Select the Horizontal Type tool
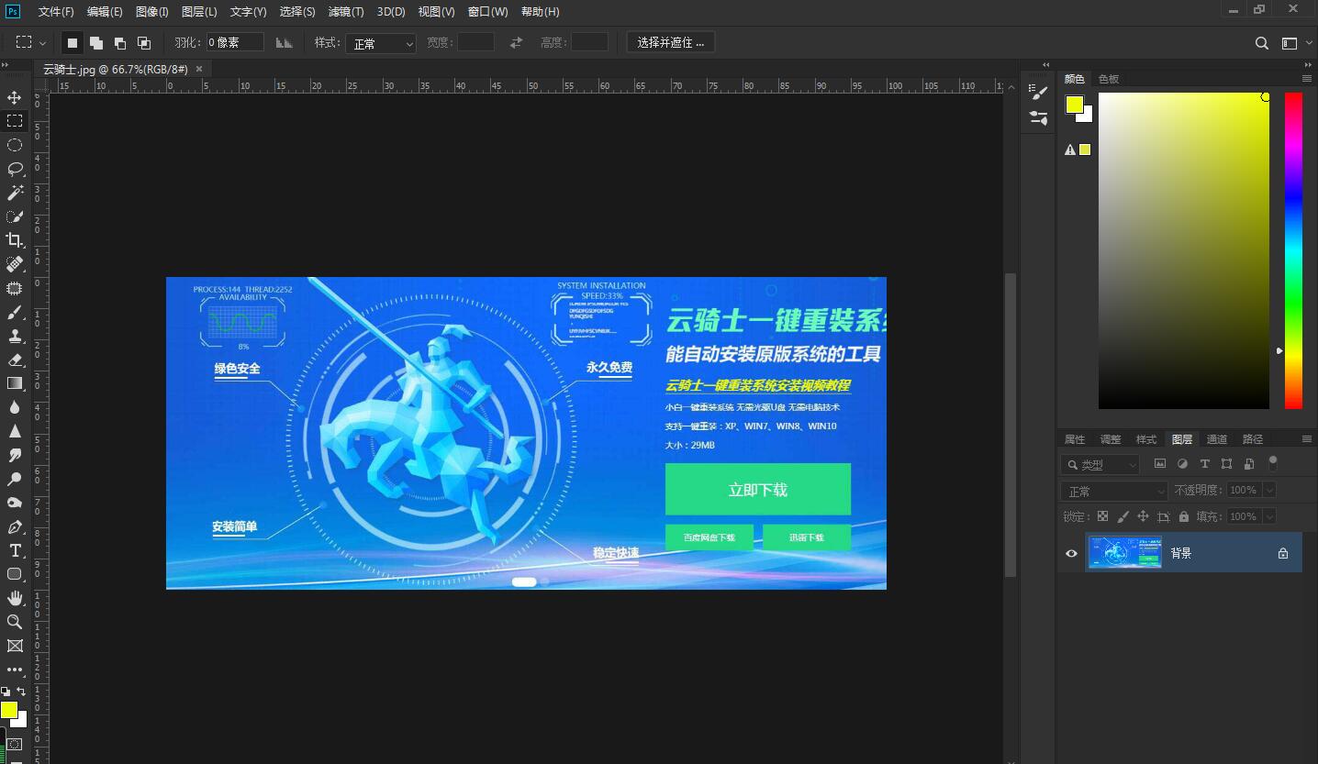Screen dimensions: 1318x764 pos(14,550)
